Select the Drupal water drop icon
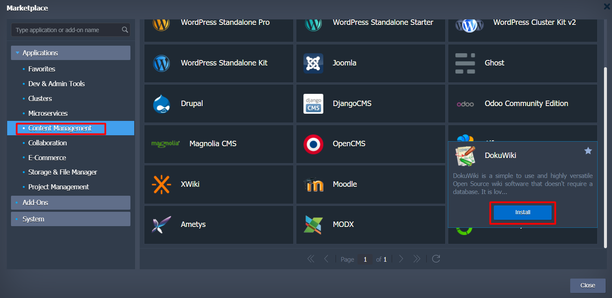The height and width of the screenshot is (298, 612). pos(161,104)
